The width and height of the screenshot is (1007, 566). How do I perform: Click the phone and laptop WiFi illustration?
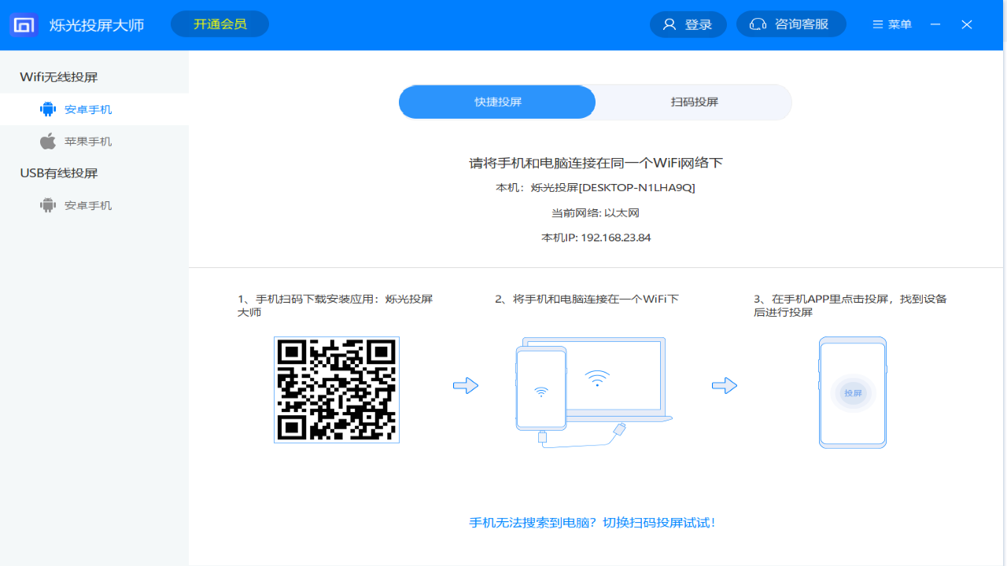coord(594,391)
